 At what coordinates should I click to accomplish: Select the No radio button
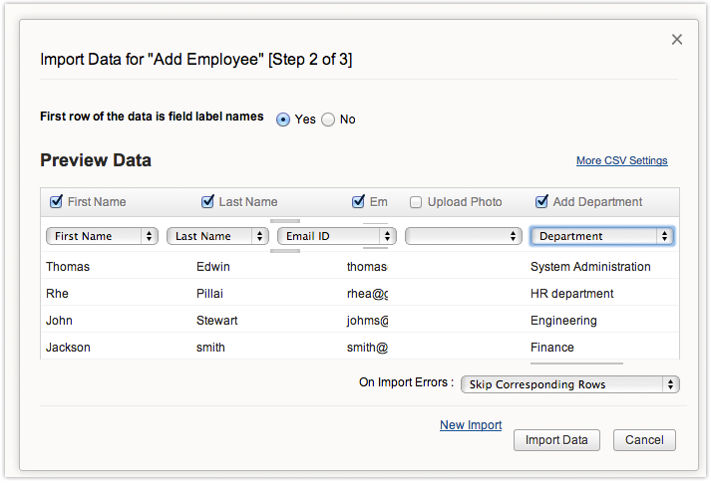(328, 120)
